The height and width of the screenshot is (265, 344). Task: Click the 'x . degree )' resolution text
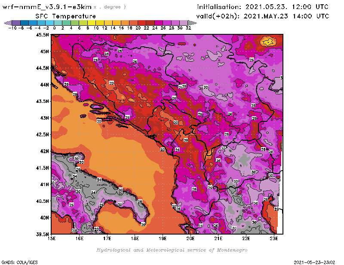pyautogui.click(x=110, y=7)
